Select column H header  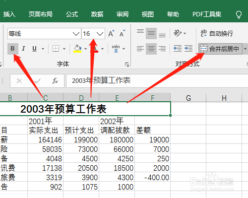pos(224,98)
